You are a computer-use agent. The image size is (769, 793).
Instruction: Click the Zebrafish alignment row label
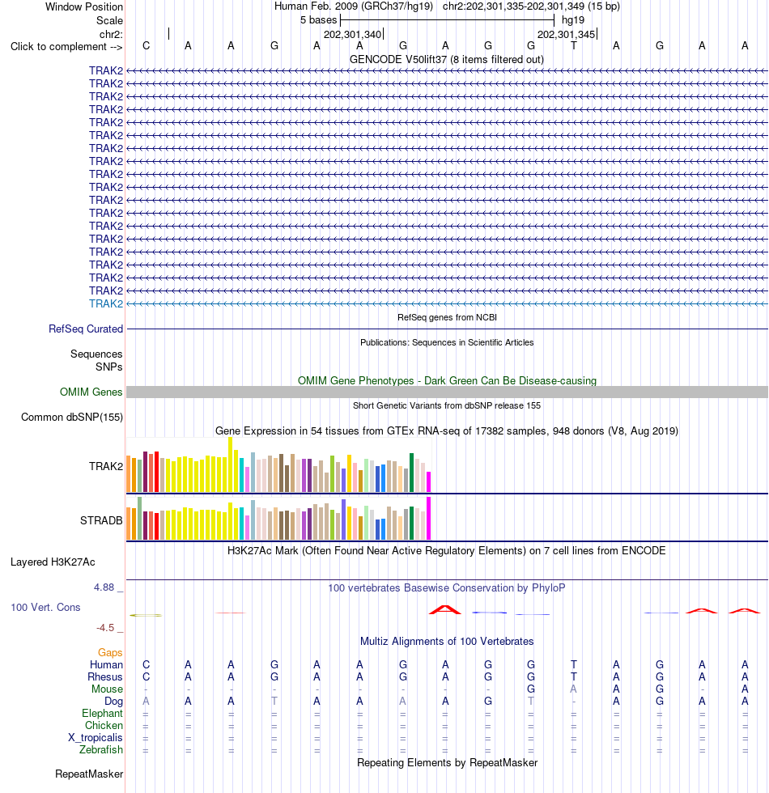pyautogui.click(x=100, y=749)
